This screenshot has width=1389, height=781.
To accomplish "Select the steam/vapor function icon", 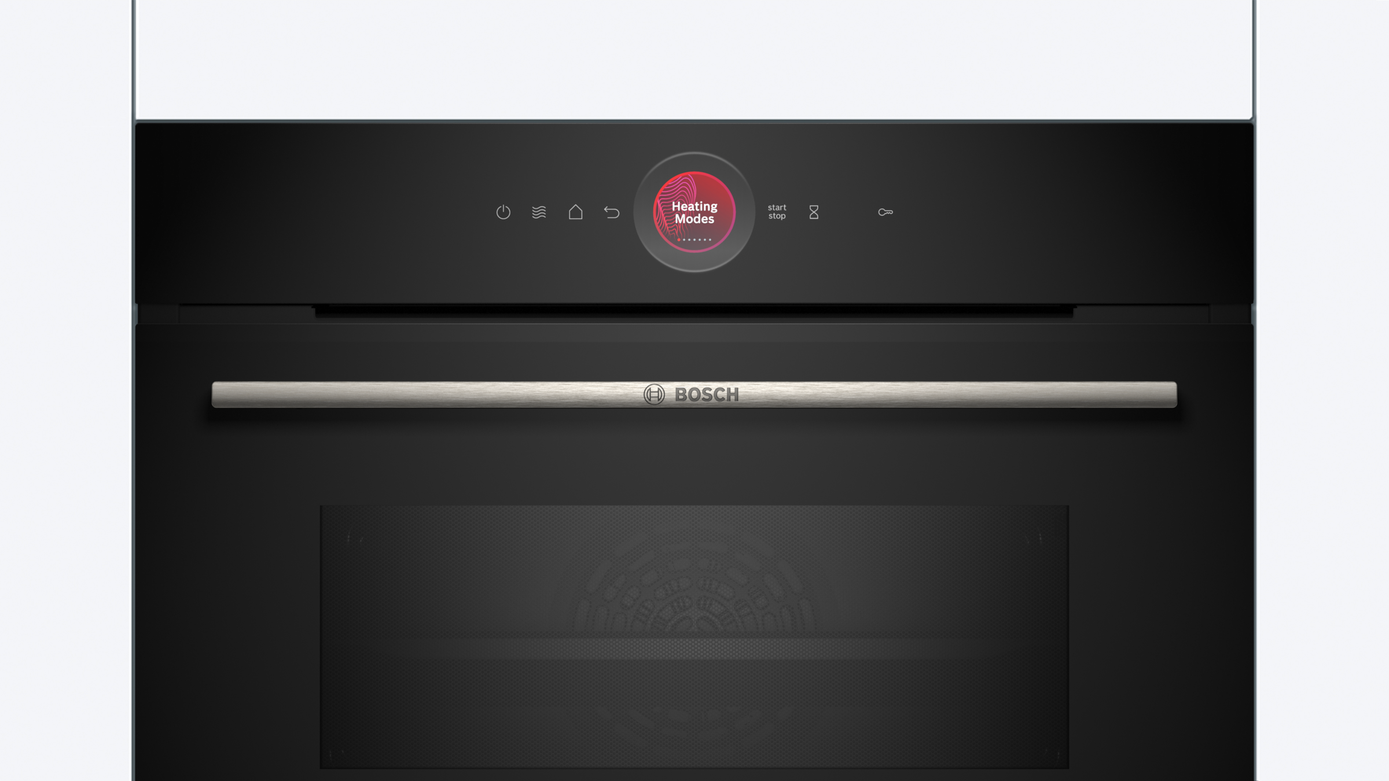I will pyautogui.click(x=540, y=212).
